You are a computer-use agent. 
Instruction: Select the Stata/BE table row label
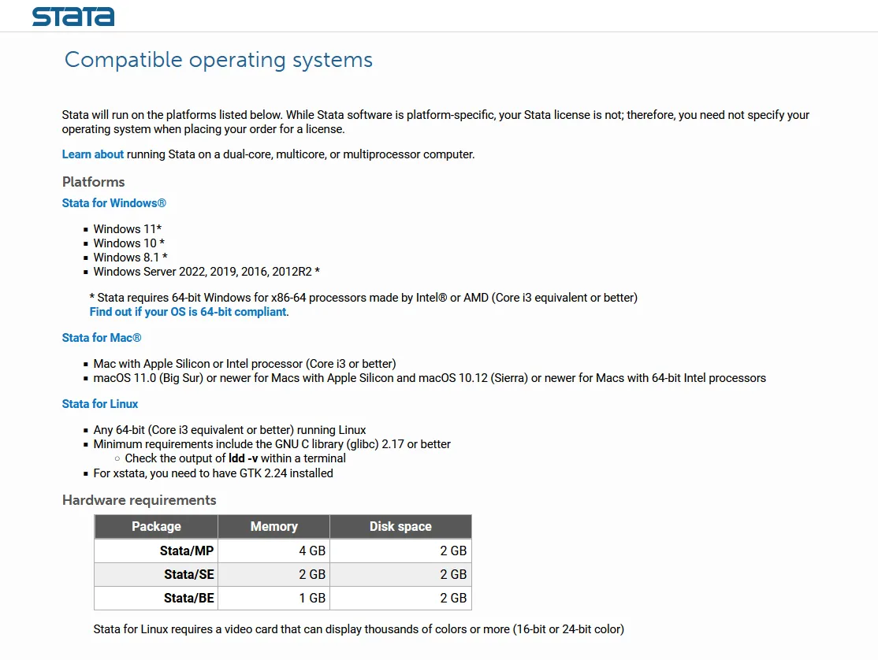tap(188, 598)
